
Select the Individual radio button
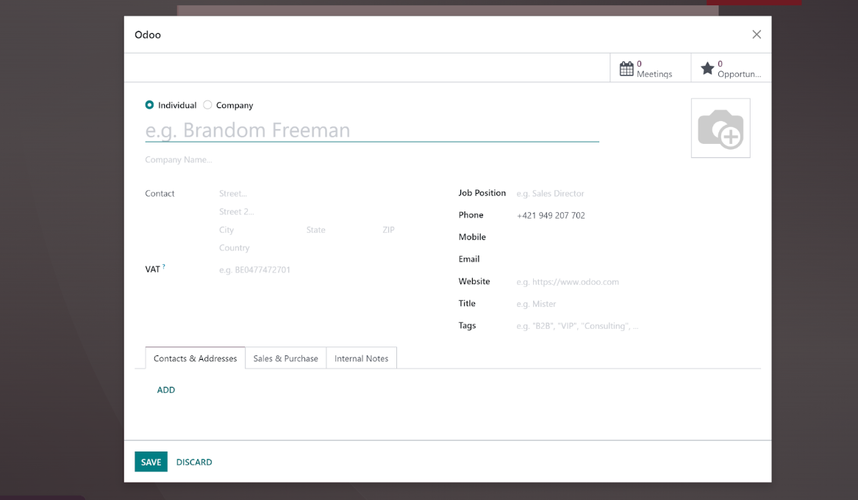point(150,105)
